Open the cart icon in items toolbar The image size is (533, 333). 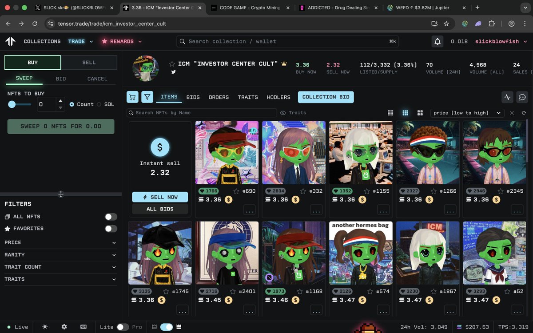point(132,97)
